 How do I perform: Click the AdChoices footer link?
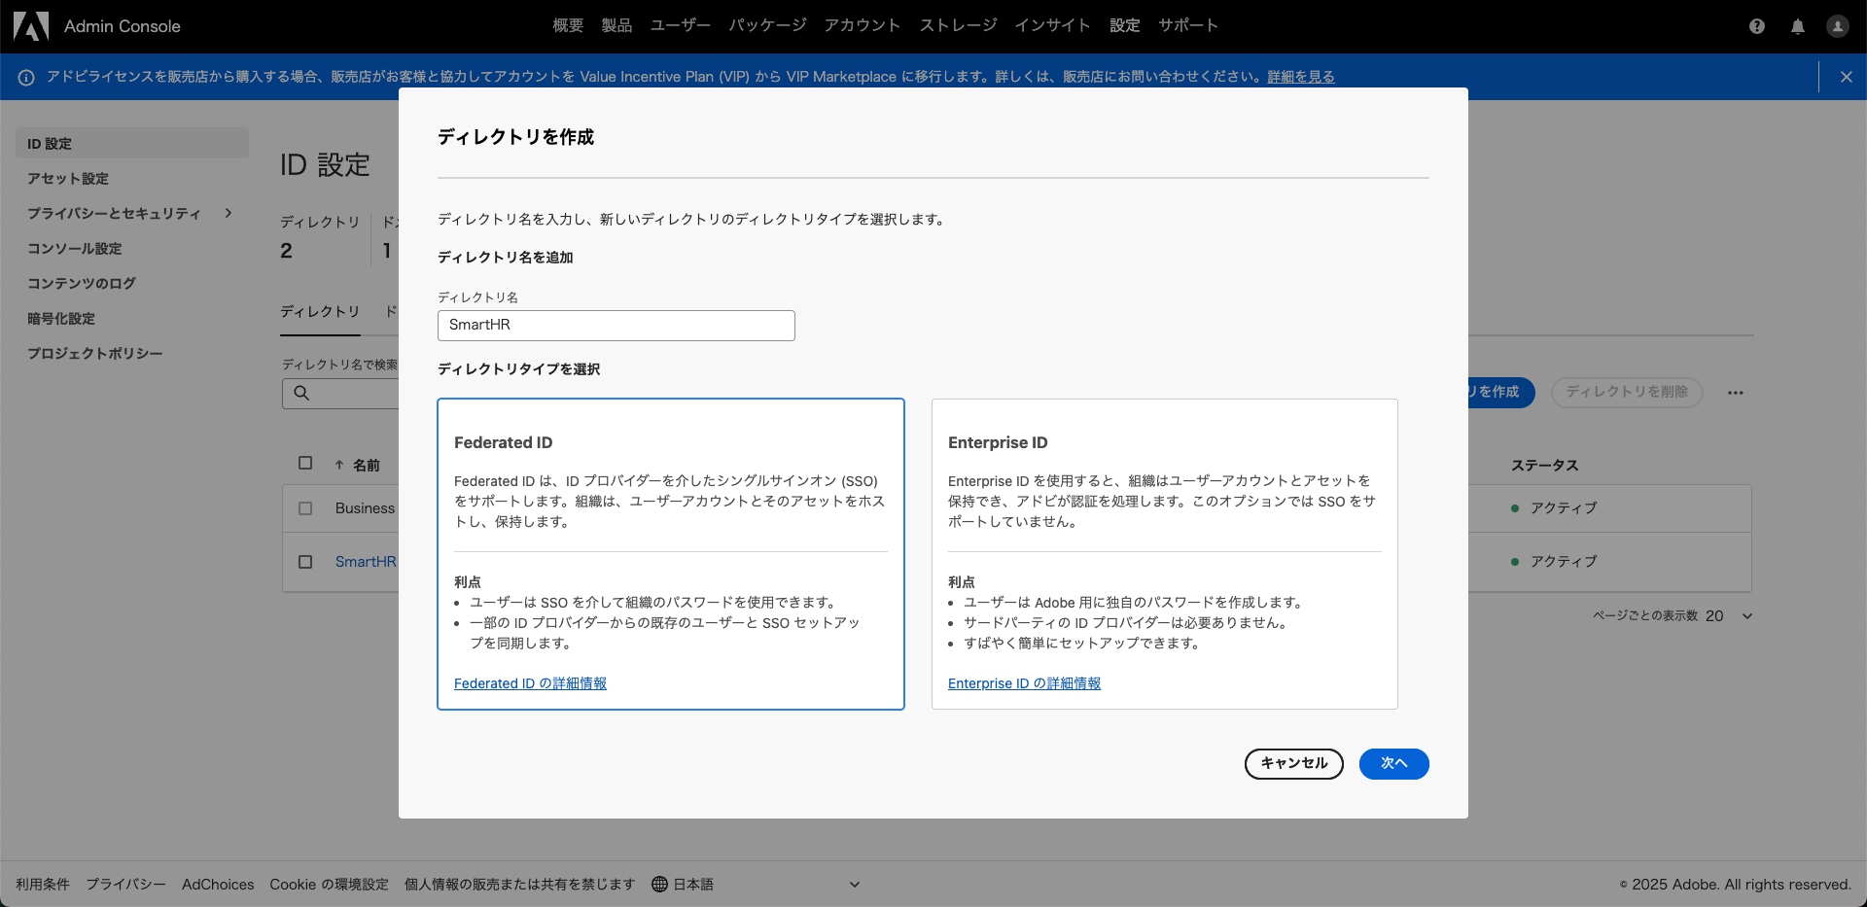pyautogui.click(x=218, y=884)
